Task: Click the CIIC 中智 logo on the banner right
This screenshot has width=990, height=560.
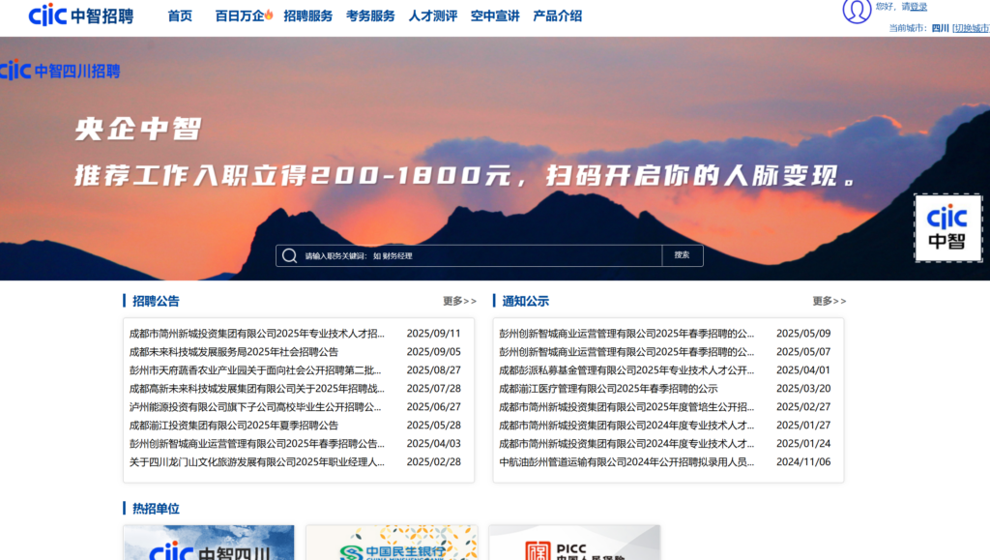Action: (x=948, y=227)
